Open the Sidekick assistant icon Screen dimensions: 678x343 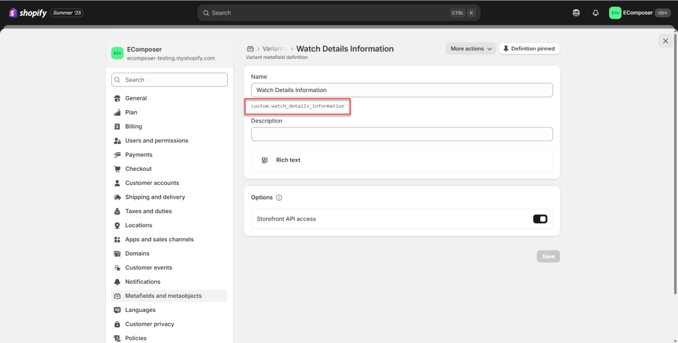pyautogui.click(x=576, y=13)
